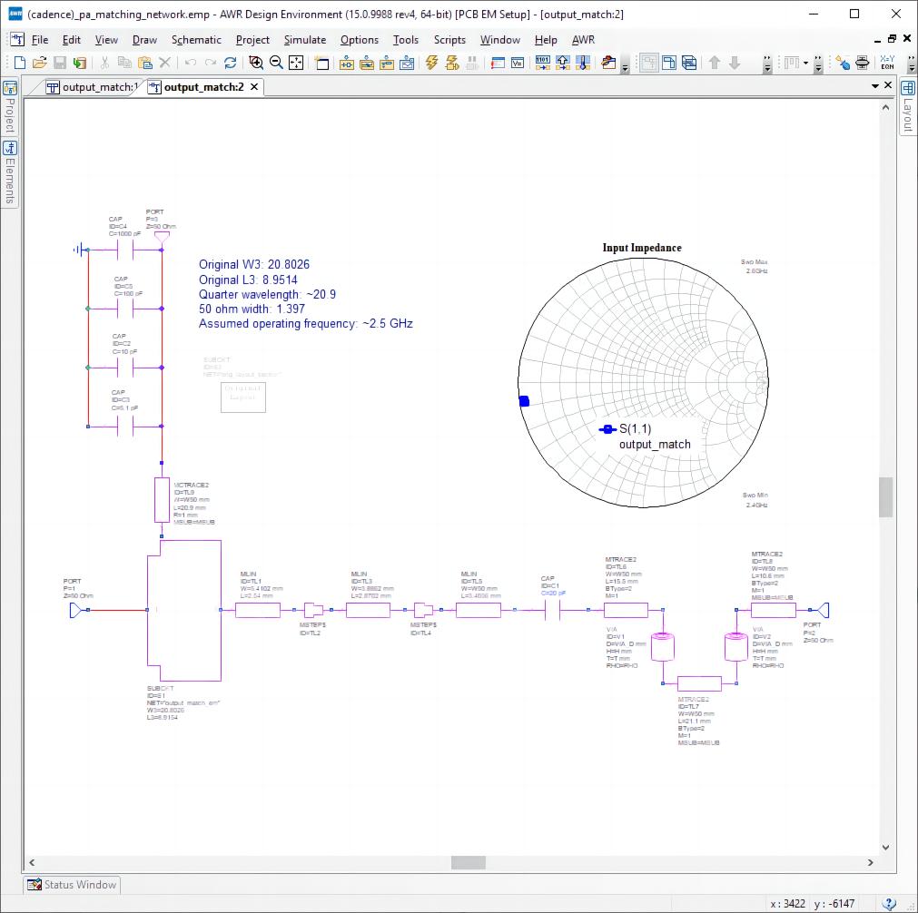Image resolution: width=918 pixels, height=913 pixels.
Task: Click the 'Original W3: 20.8026' note text
Action: tap(254, 264)
